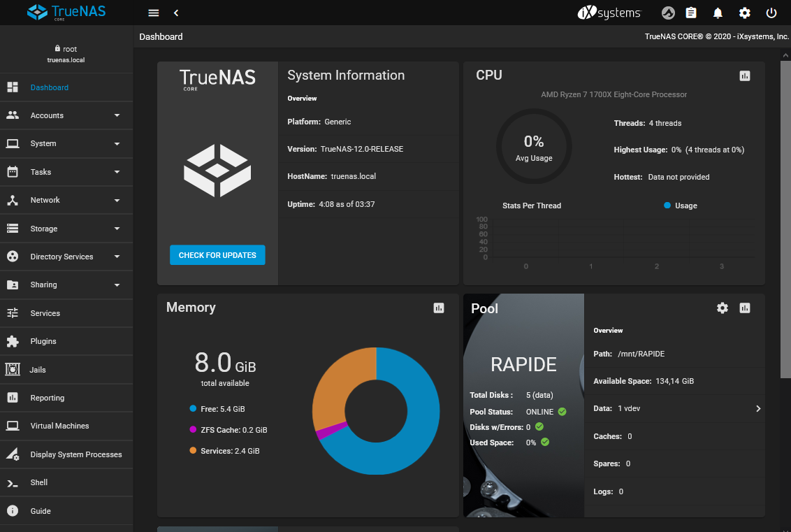Screen dimensions: 791x532
Task: Click the Dashboard sidebar icon
Action: coord(13,87)
